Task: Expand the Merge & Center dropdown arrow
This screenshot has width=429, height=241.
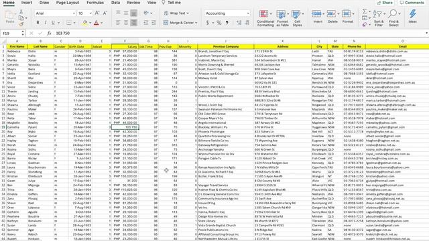Action: tap(196, 23)
